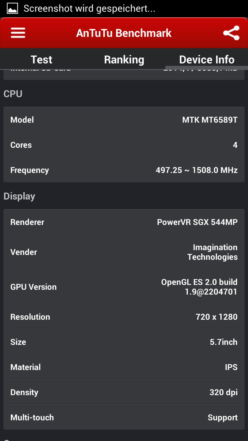Tap the share icon
The width and height of the screenshot is (248, 441).
(231, 33)
